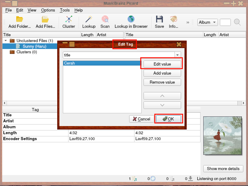Image resolution: width=248 pixels, height=186 pixels.
Task: Open the Tools menu
Action: (x=65, y=10)
